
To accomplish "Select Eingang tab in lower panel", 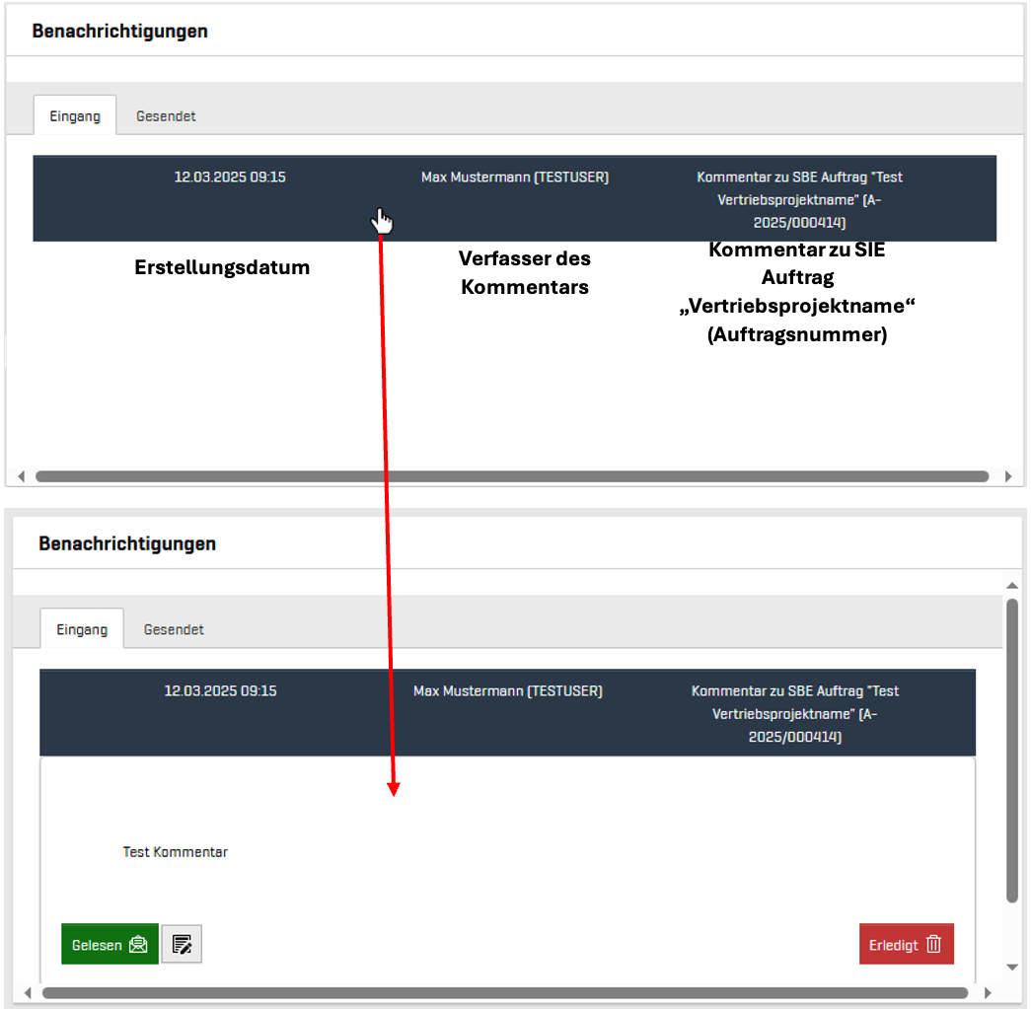I will [82, 629].
